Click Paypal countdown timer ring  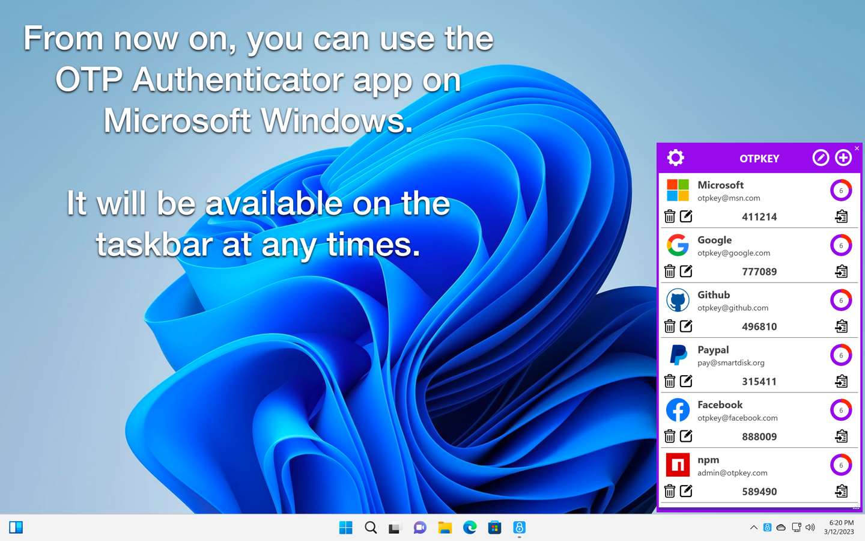tap(841, 355)
